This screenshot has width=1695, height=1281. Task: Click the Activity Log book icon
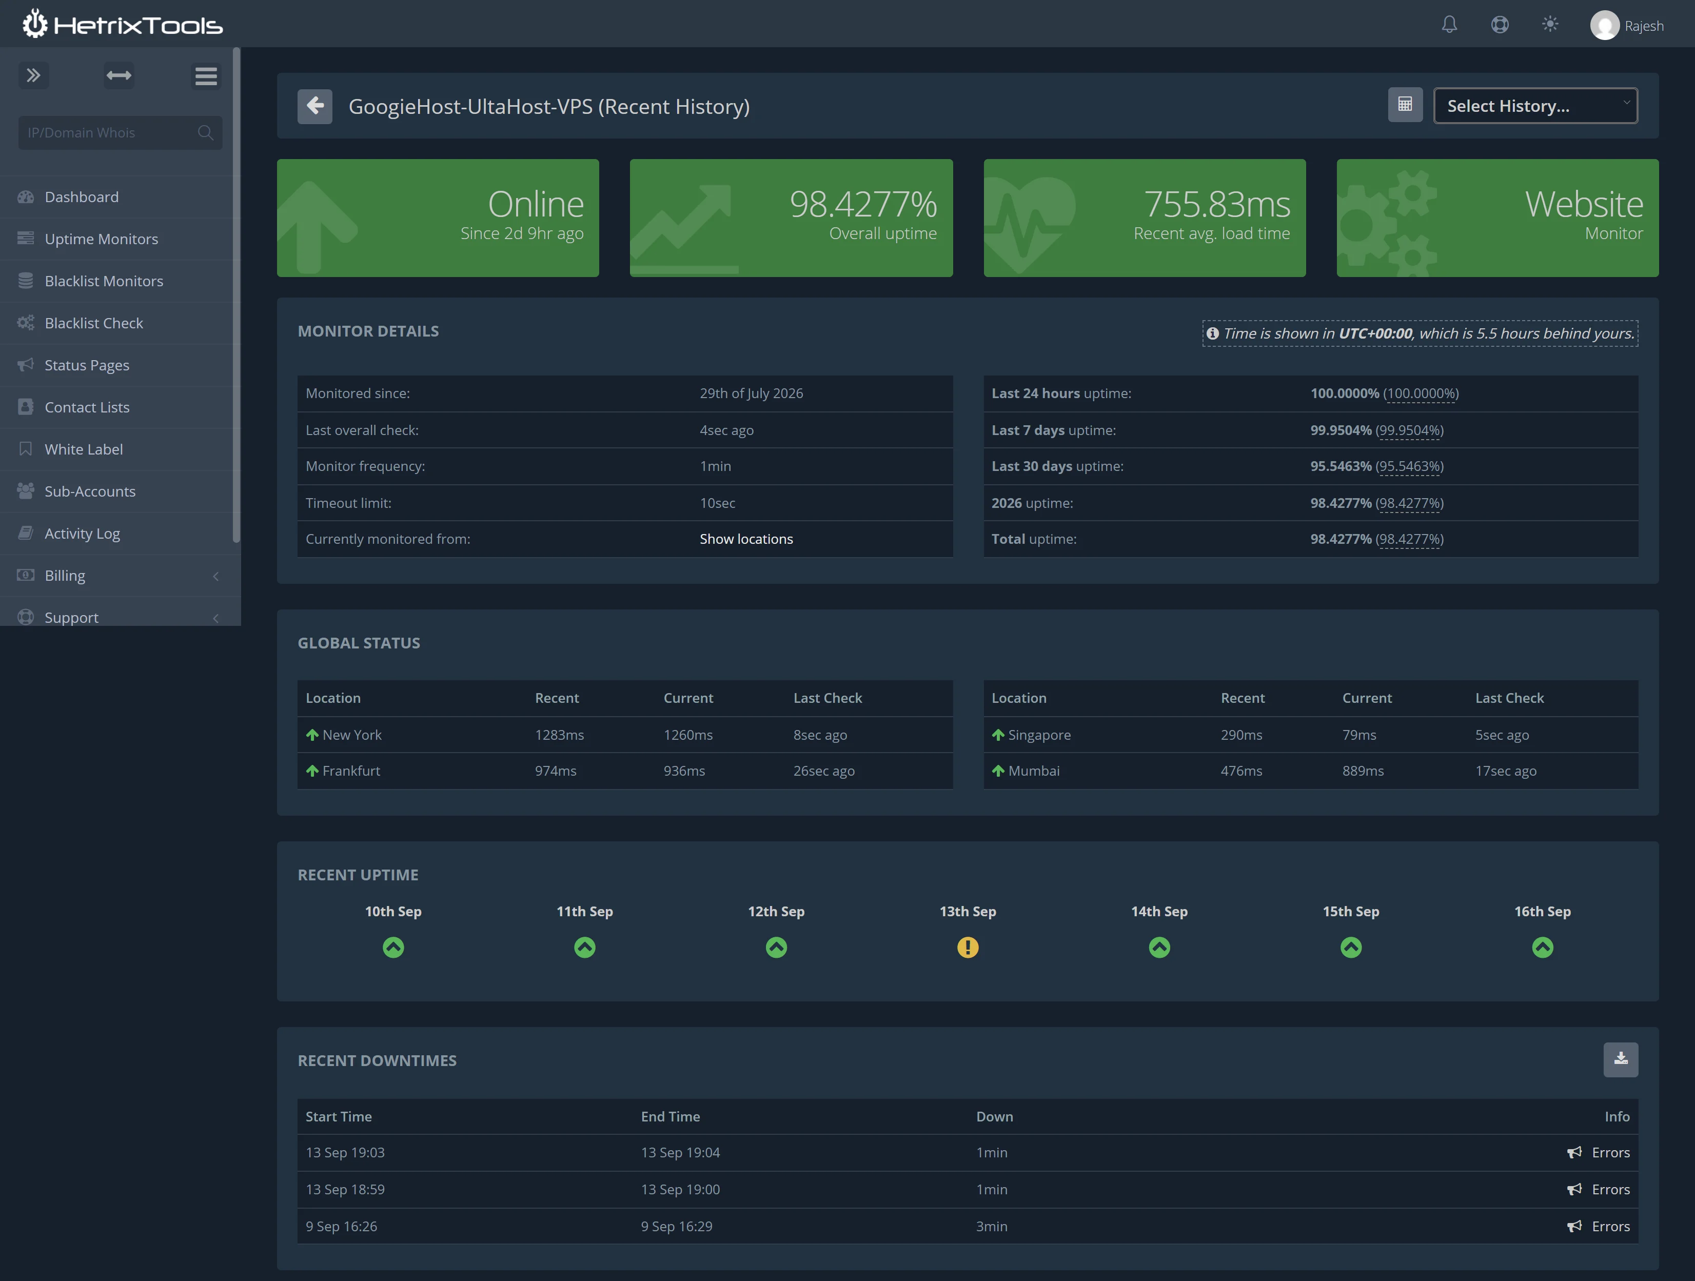(x=25, y=533)
